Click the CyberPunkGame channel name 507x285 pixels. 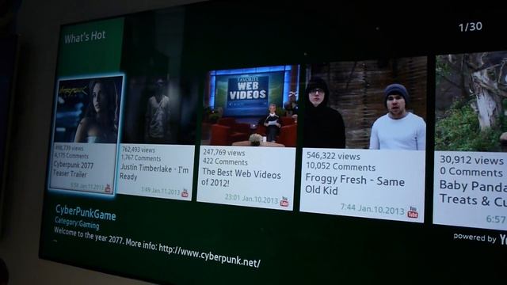86,213
